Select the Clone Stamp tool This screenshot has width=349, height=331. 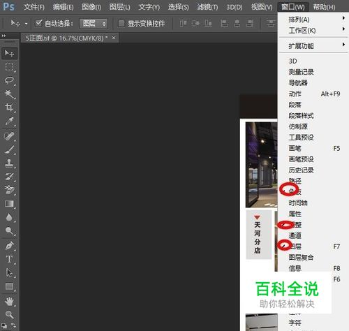coord(9,163)
